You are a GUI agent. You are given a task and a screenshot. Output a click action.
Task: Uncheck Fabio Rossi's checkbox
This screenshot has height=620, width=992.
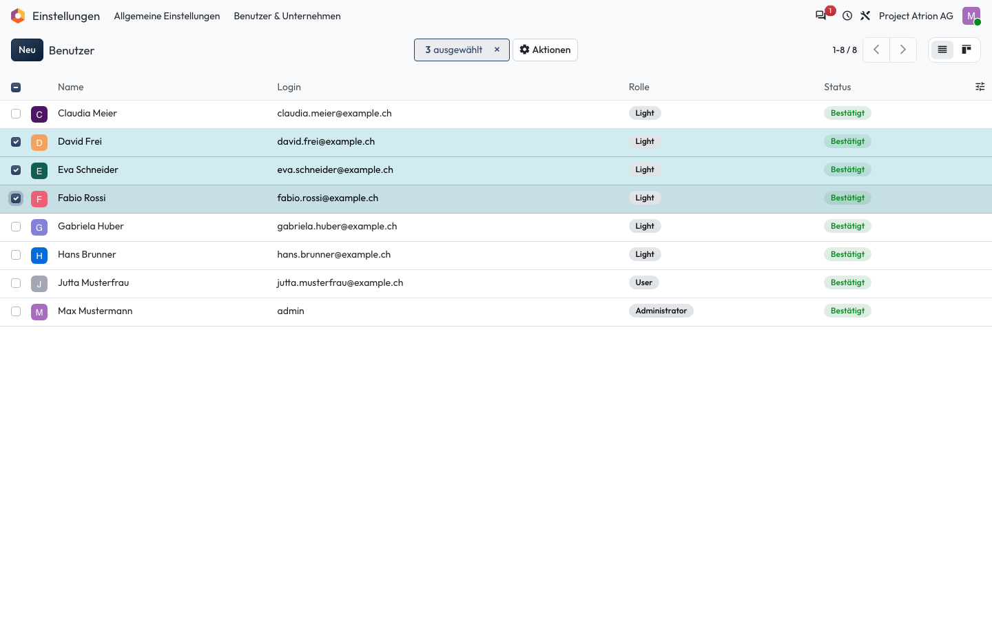point(16,198)
